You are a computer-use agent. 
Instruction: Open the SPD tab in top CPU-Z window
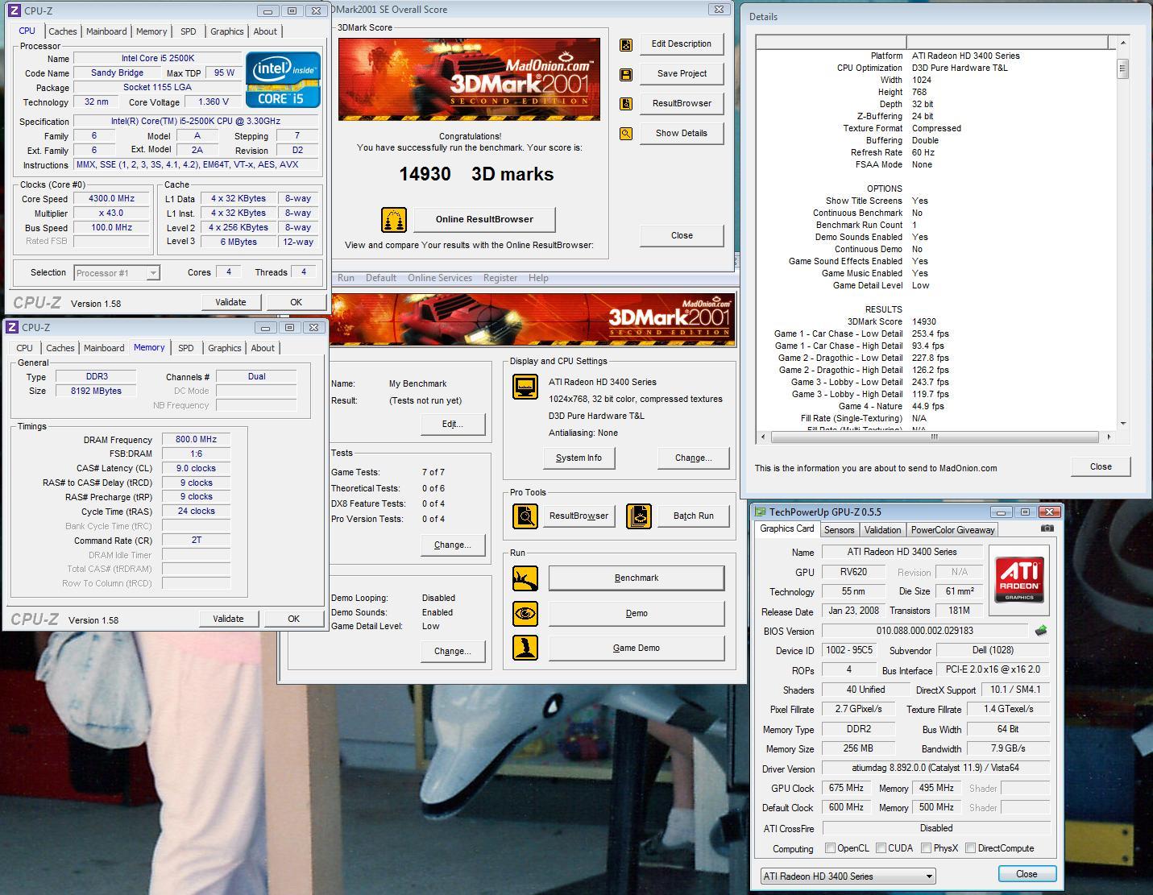[188, 31]
